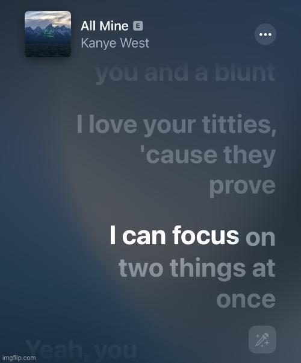The image size is (301, 363).
Task: Select the highlighted words 'I can focus'
Action: pyautogui.click(x=175, y=235)
